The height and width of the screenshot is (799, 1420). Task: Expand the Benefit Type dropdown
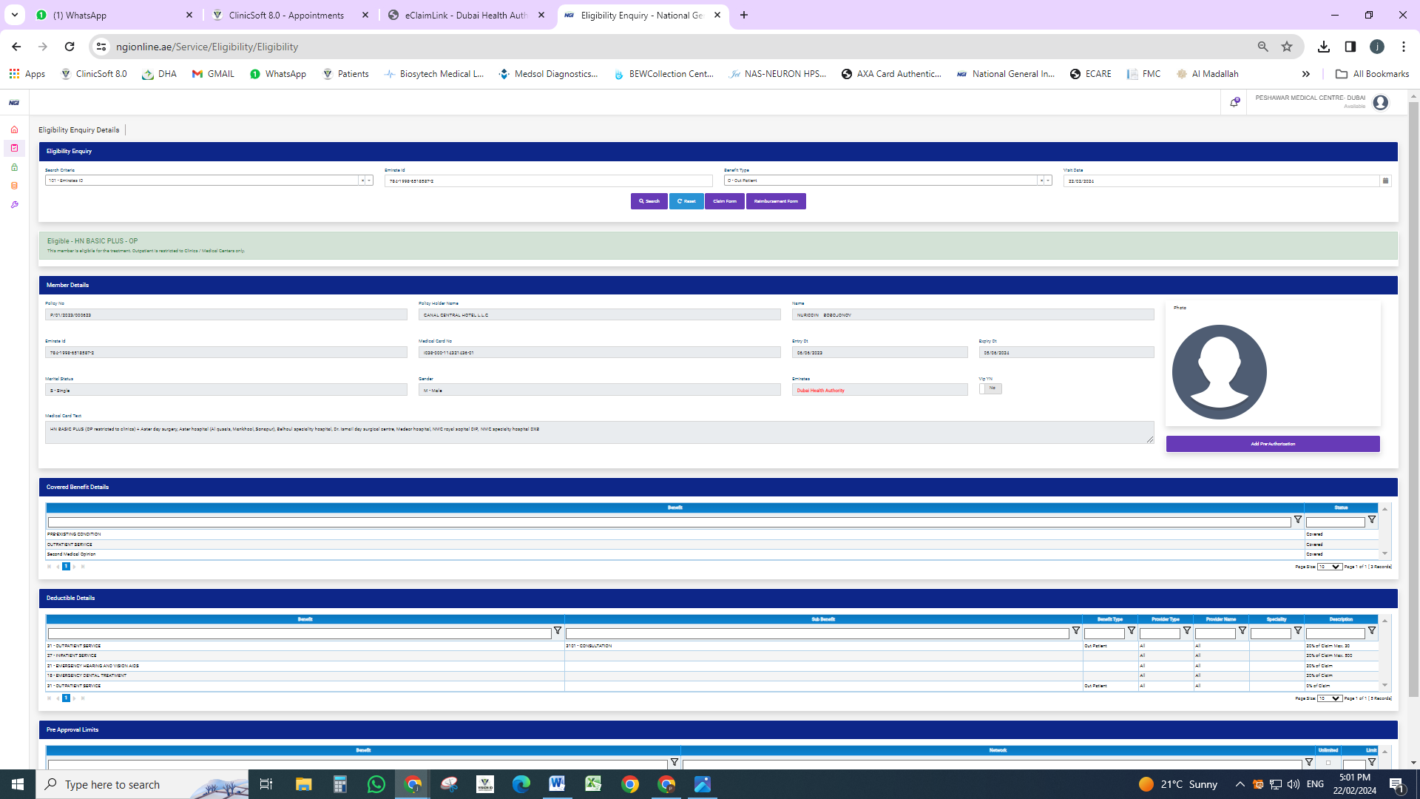tap(1048, 181)
